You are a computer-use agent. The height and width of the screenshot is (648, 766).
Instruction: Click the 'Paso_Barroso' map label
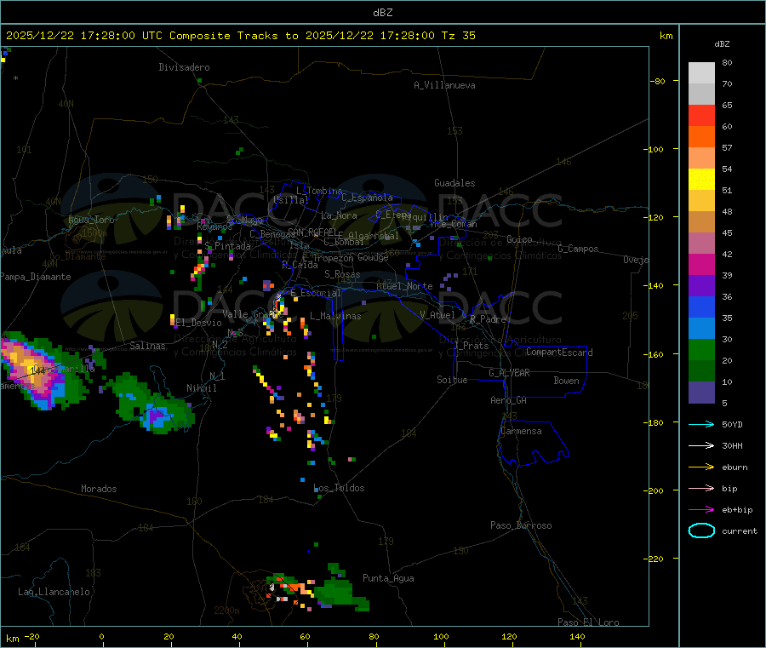pyautogui.click(x=521, y=525)
